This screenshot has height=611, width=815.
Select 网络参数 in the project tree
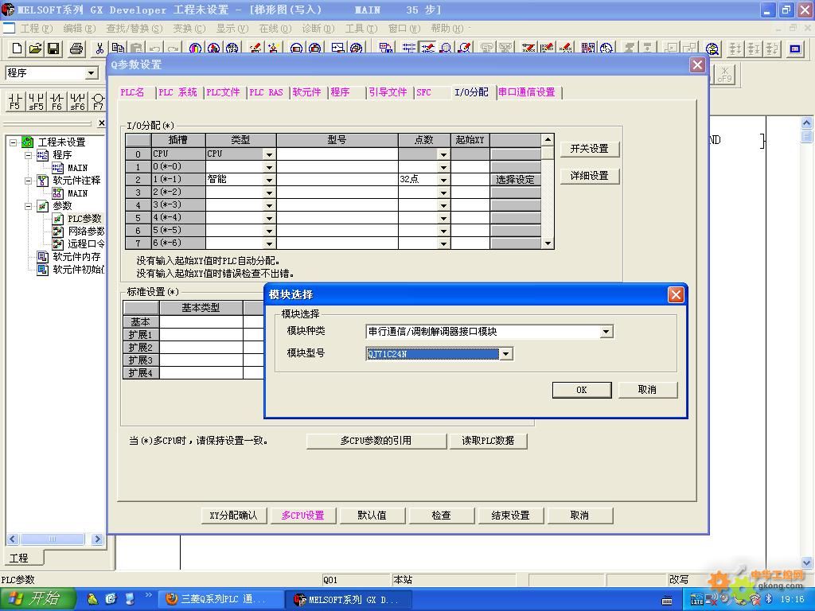86,232
